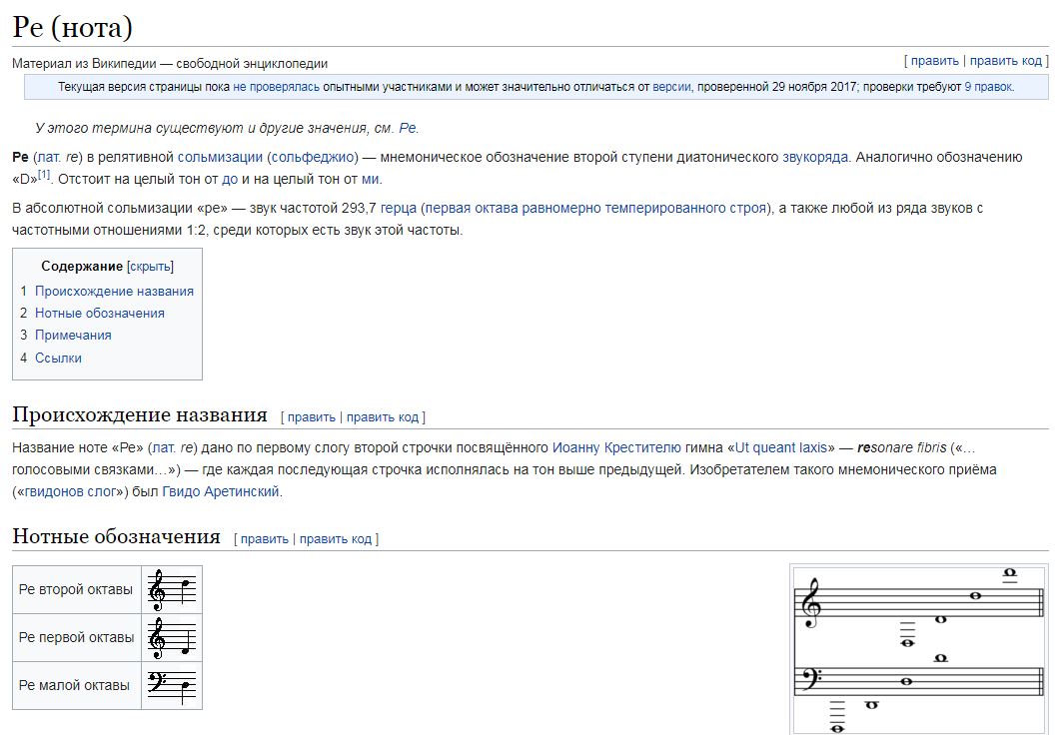1061x735 pixels.
Task: Open the «Ut queant laxis» hymn link
Action: [781, 447]
